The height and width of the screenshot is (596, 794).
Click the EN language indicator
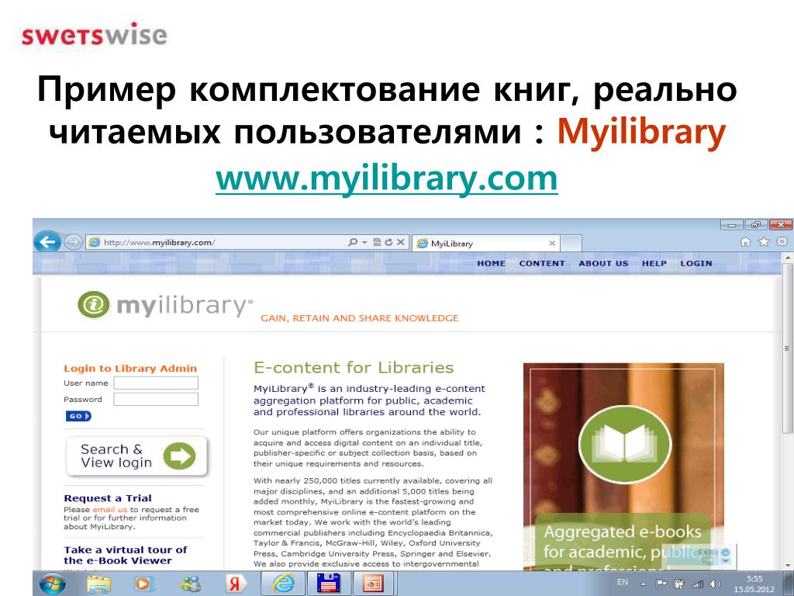pyautogui.click(x=623, y=582)
